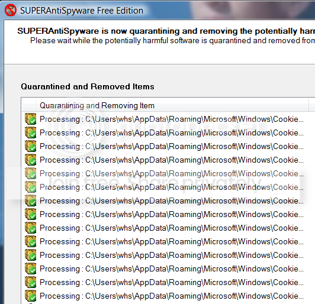The height and width of the screenshot is (304, 315).
Task: Select the seventh row's quarantine shield icon
Action: [x=31, y=200]
